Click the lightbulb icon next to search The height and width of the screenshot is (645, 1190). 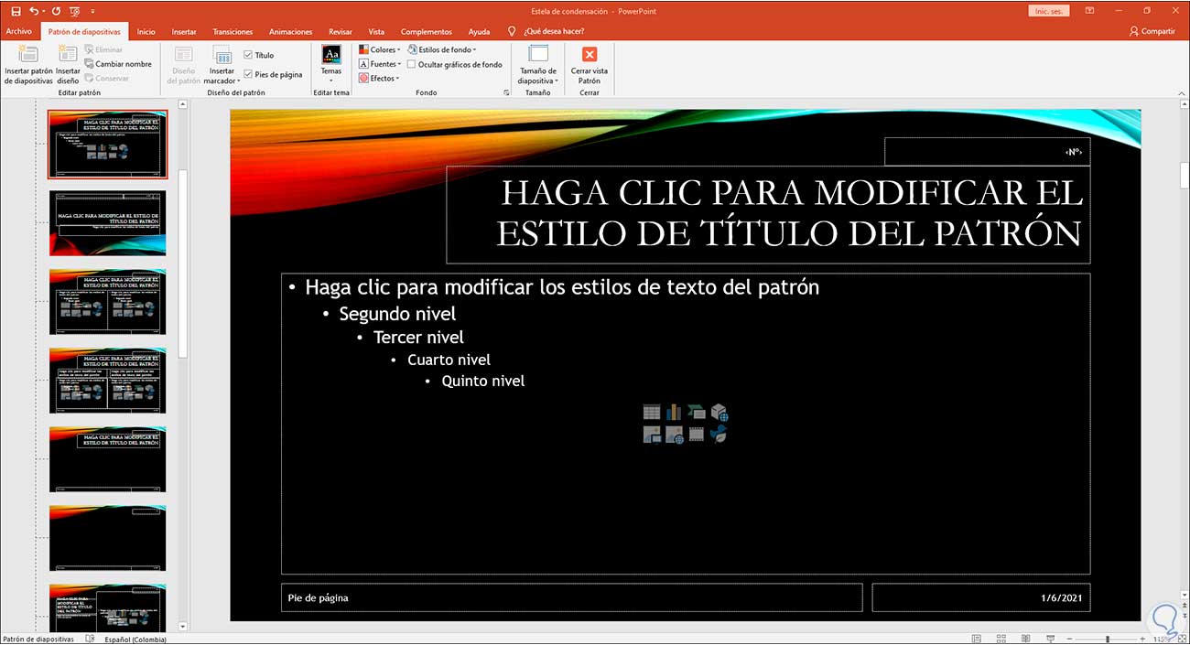point(512,31)
